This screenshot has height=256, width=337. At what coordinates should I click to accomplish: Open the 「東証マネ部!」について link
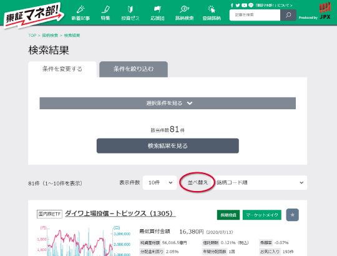[274, 6]
